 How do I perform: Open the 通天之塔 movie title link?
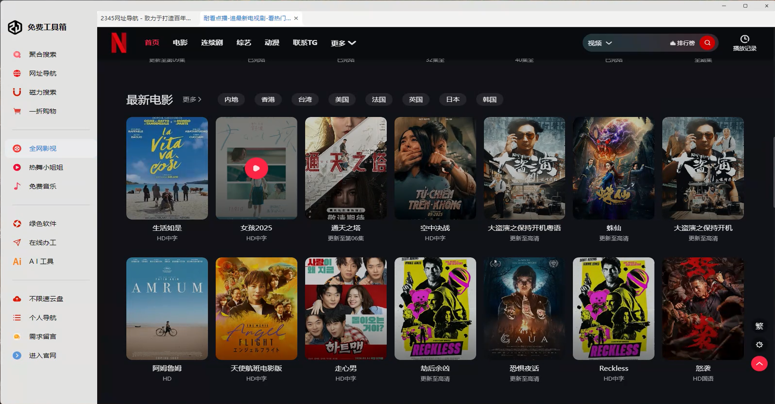point(345,228)
